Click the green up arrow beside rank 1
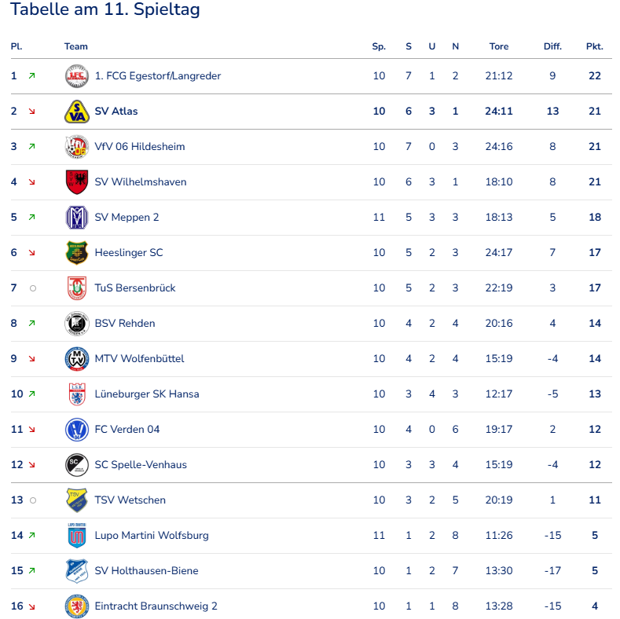This screenshot has width=620, height=619. (31, 76)
